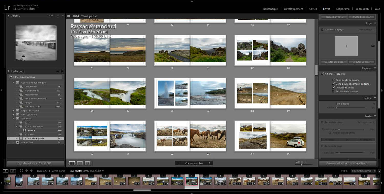Screen dimensions: 384x194
Task: Switch to Développement module
Action: click(x=293, y=9)
